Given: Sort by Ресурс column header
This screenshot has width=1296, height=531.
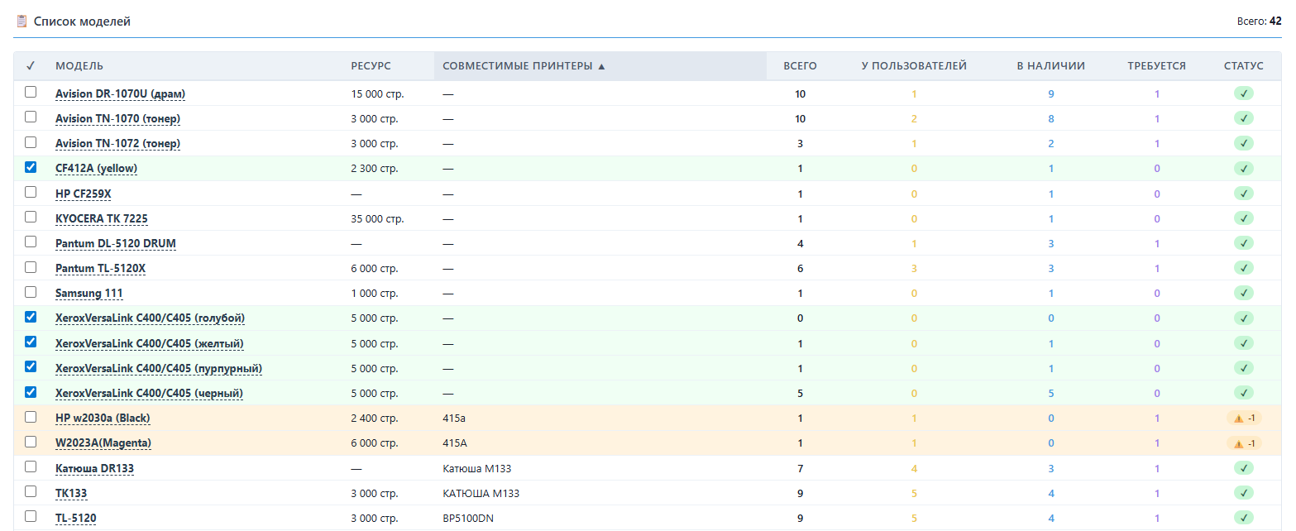Looking at the screenshot, I should coord(371,66).
